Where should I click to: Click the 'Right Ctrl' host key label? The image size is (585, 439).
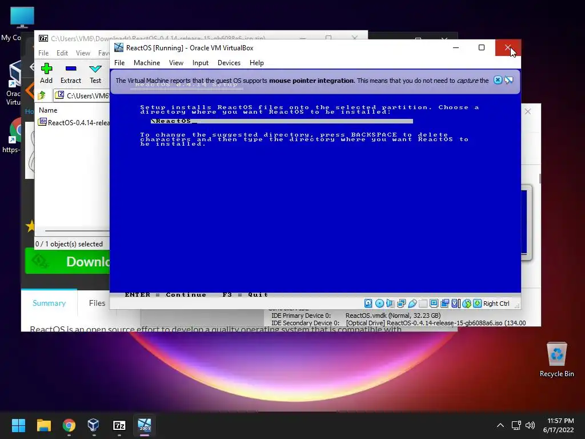pyautogui.click(x=496, y=304)
